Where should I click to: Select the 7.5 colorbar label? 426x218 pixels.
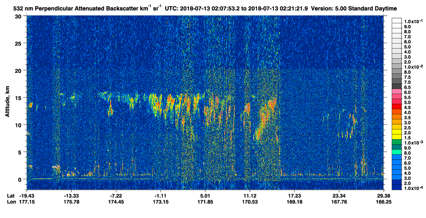click(408, 77)
